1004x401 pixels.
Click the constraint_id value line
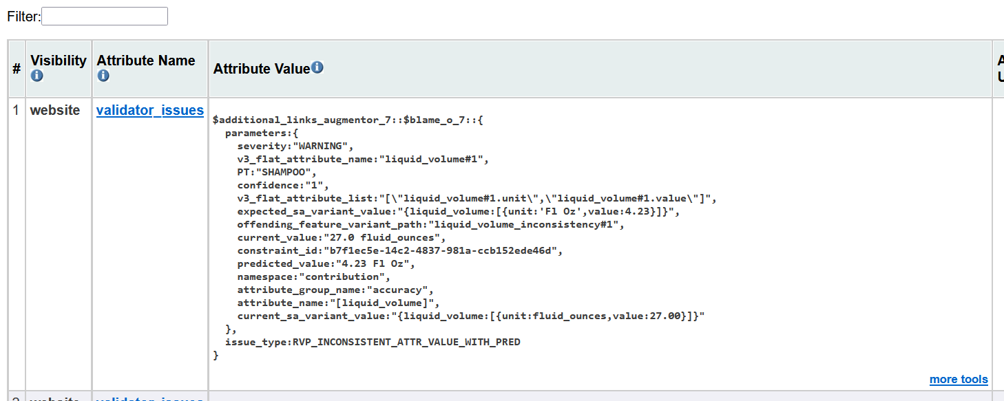pyautogui.click(x=400, y=250)
